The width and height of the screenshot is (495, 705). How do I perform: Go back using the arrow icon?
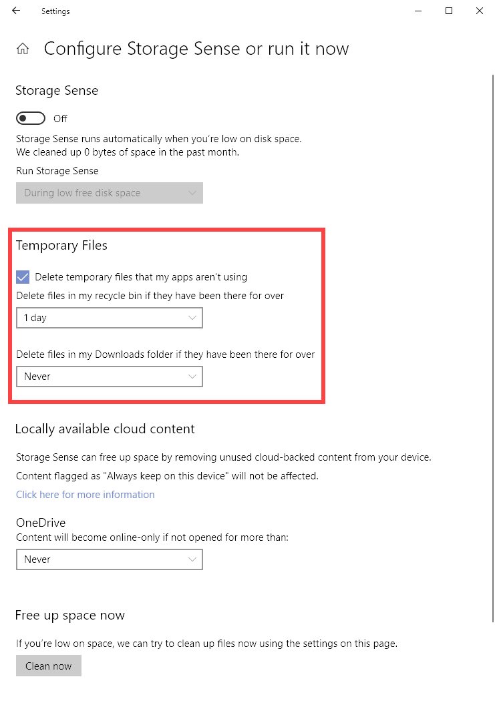(16, 10)
